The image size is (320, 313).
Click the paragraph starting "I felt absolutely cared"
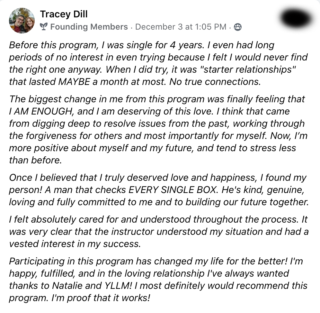[157, 232]
